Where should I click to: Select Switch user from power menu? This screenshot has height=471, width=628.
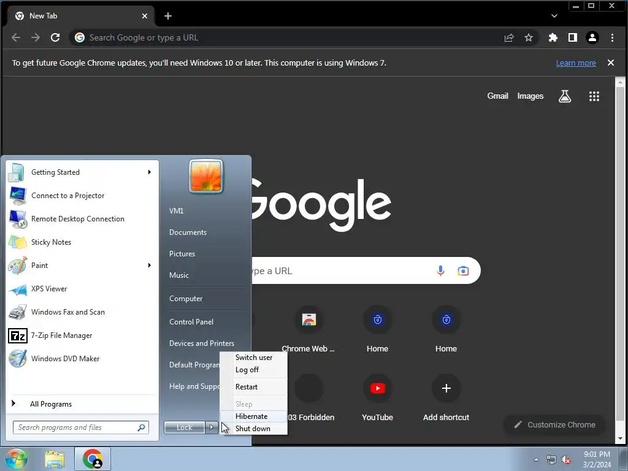253,358
